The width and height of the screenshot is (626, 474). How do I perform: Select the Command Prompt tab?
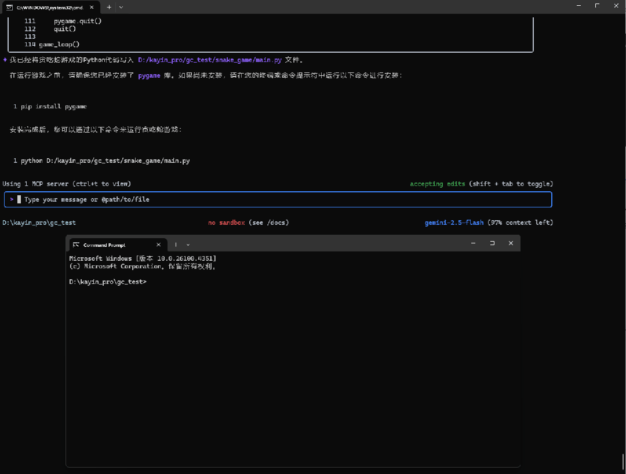(x=117, y=245)
